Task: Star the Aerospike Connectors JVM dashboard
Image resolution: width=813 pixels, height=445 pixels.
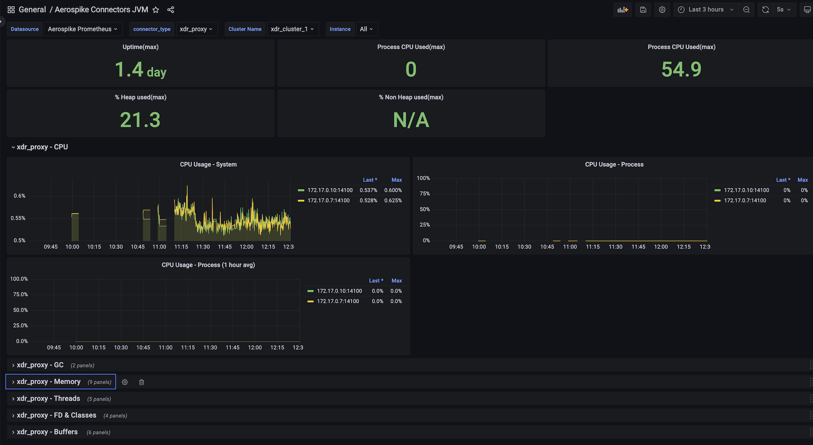Action: pos(156,10)
